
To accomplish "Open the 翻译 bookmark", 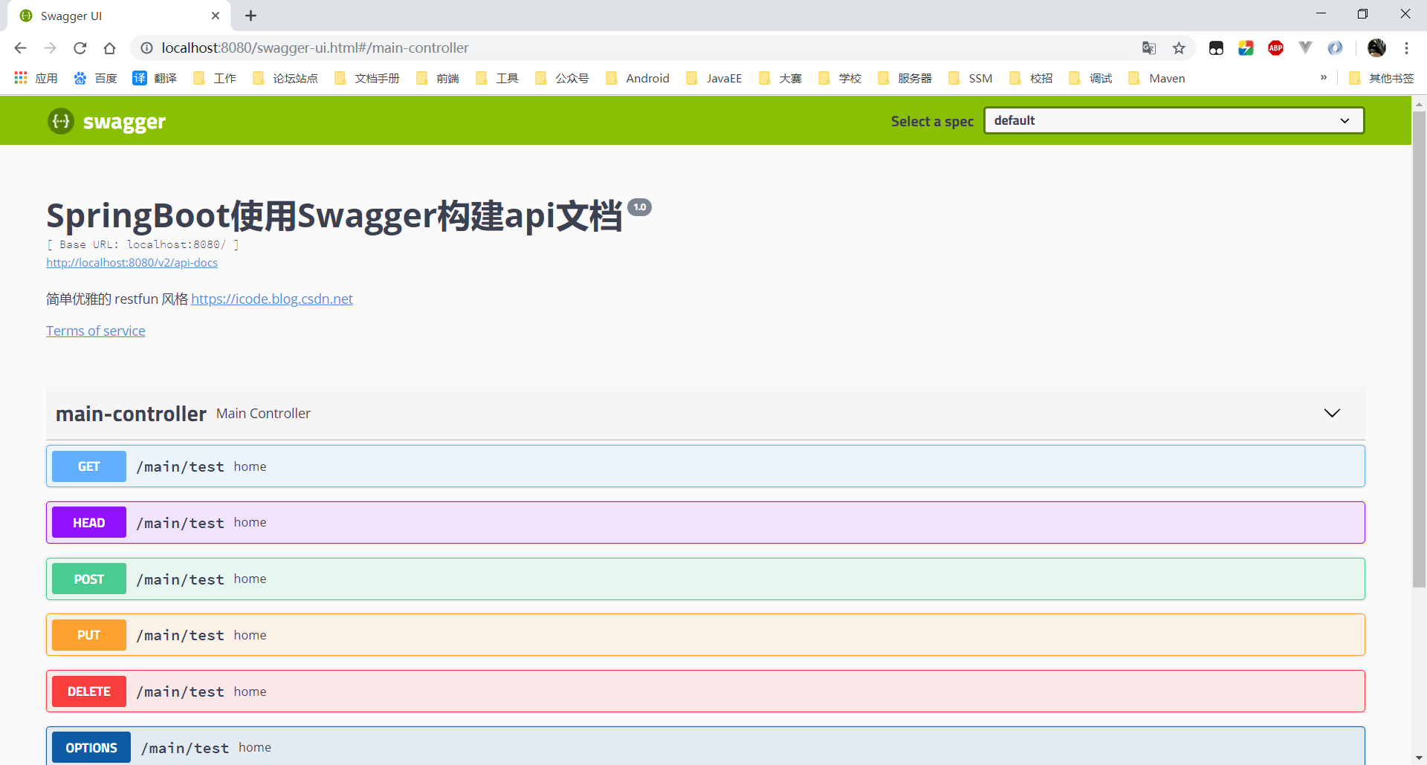I will point(155,78).
